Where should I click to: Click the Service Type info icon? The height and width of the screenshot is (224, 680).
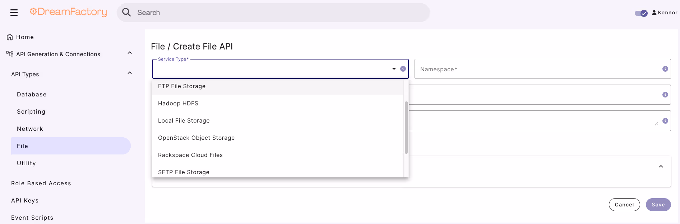coord(403,69)
